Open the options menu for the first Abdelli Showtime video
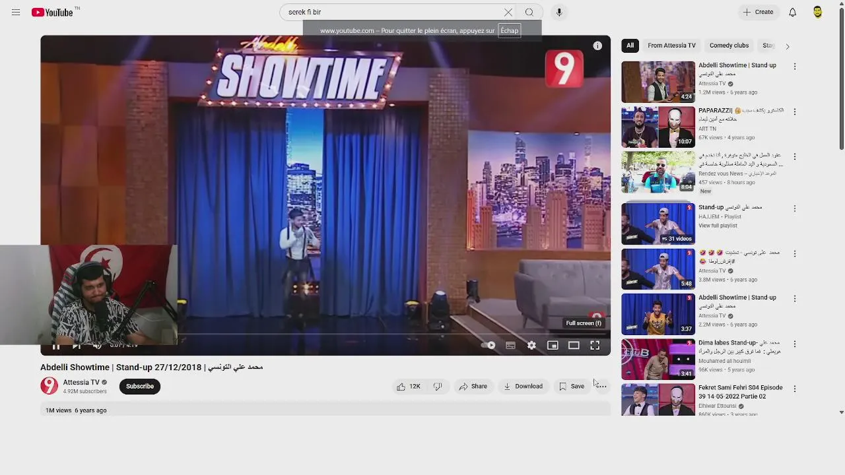The width and height of the screenshot is (845, 475). click(795, 67)
